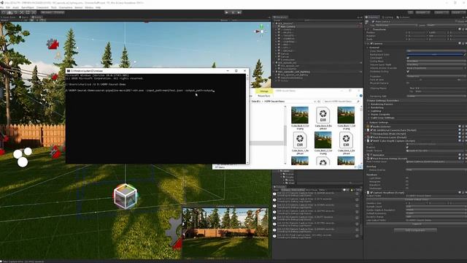Screen dimensions: 467x263
Task: Toggle the Animator component checkbox
Action: (371, 155)
